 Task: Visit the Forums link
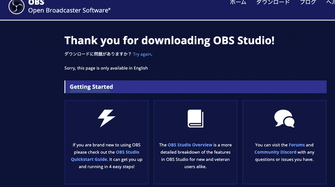297,145
